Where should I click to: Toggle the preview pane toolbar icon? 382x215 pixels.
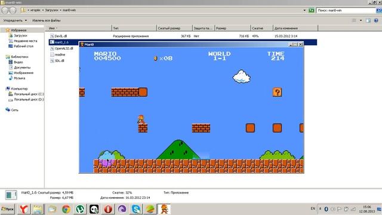click(x=368, y=20)
